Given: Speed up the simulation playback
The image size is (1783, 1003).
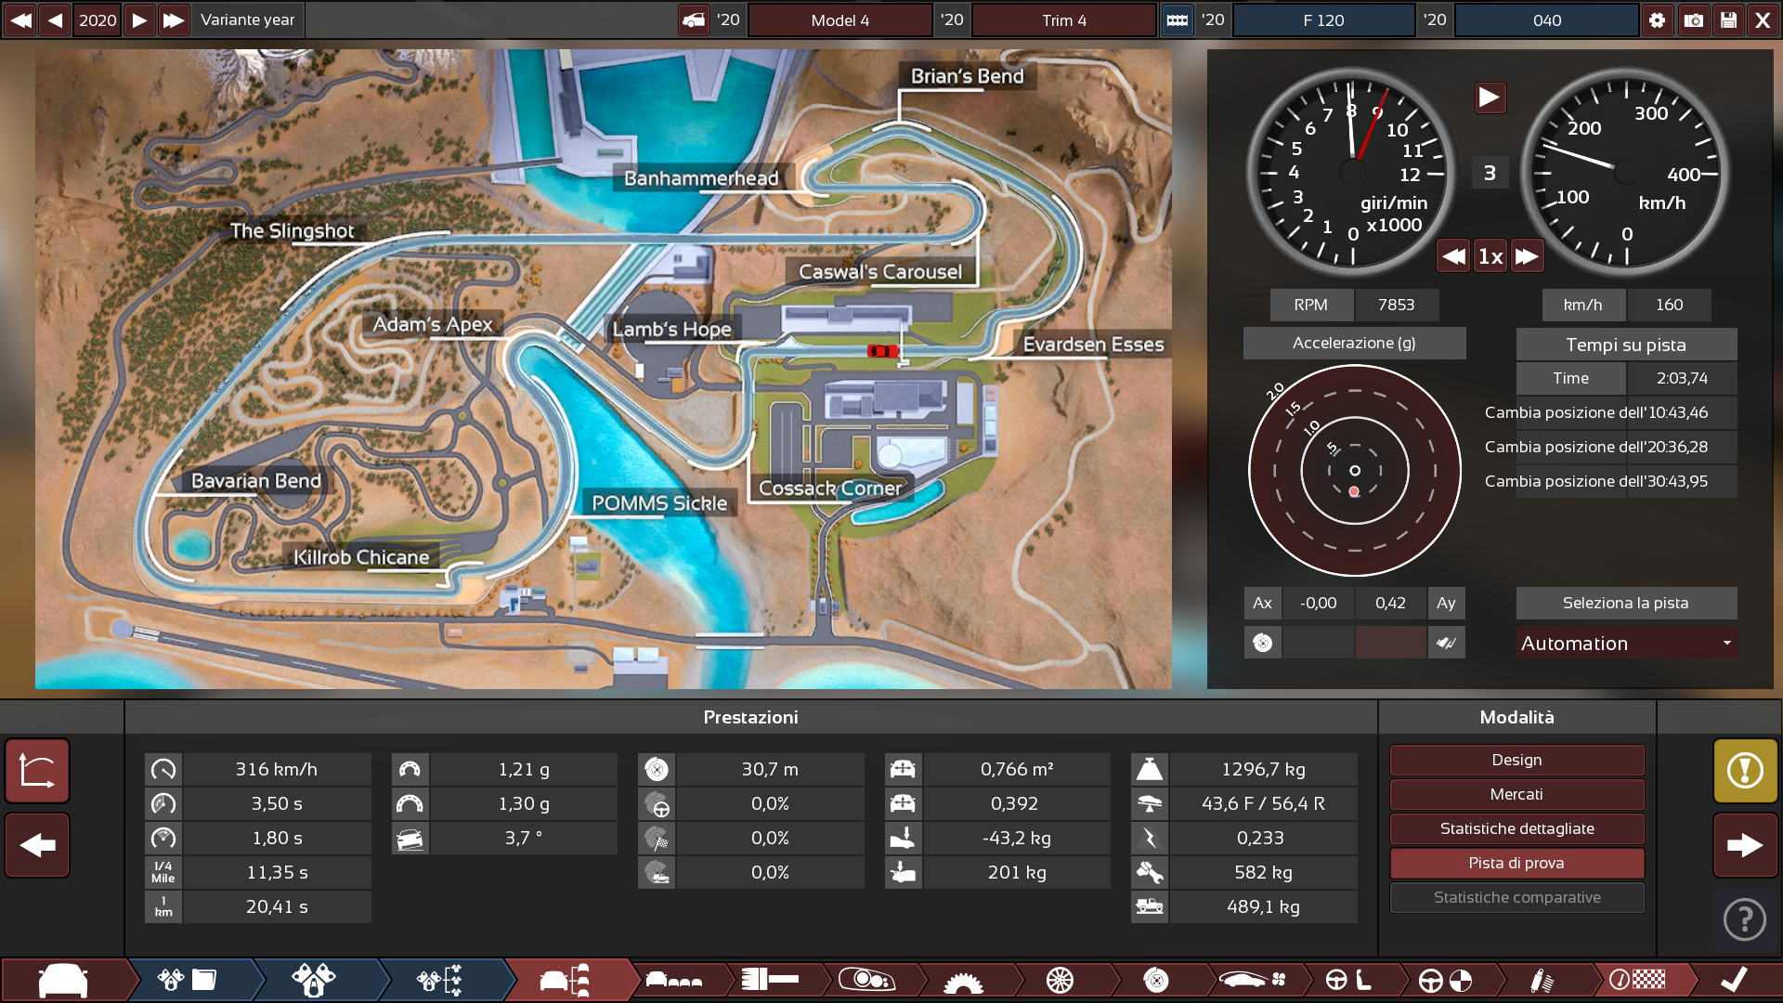Looking at the screenshot, I should 1528,256.
